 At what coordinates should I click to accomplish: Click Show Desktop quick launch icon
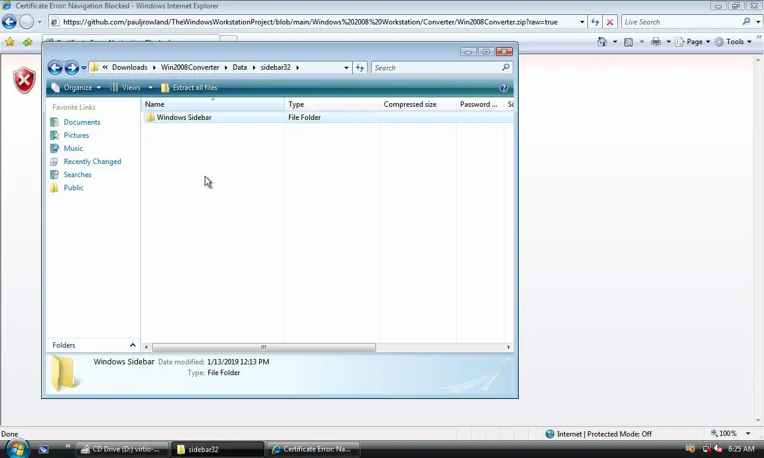pos(44,449)
